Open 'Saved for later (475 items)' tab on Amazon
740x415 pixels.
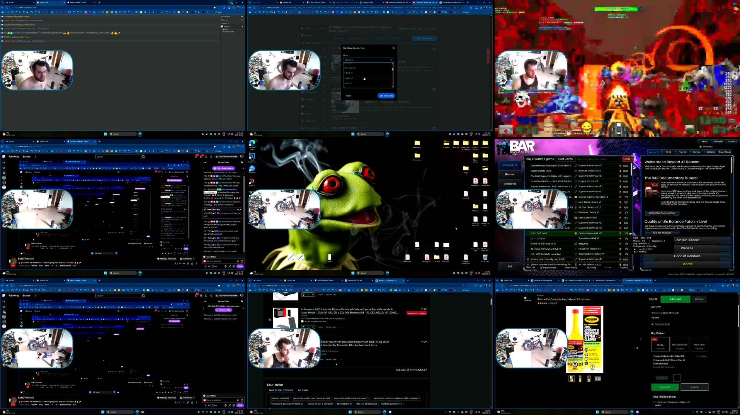pyautogui.click(x=282, y=390)
